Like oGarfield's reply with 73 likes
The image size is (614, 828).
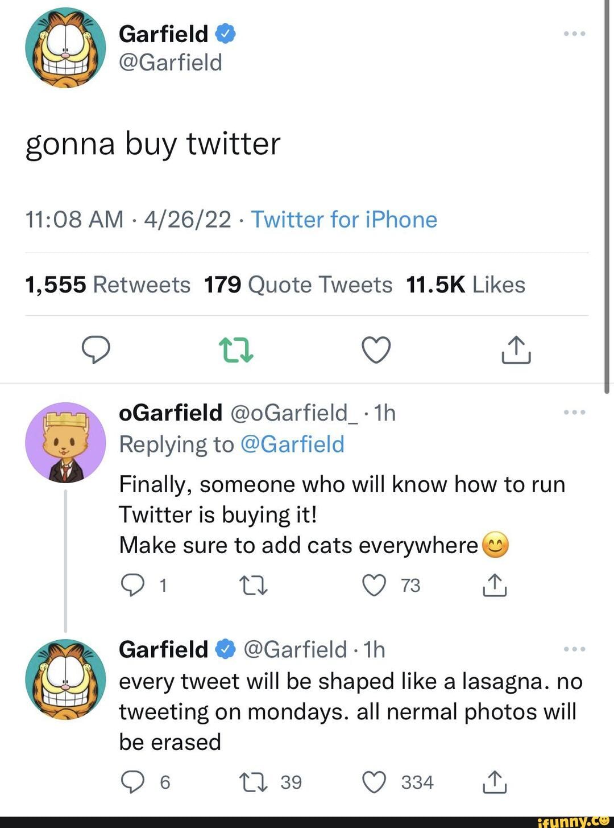(375, 584)
